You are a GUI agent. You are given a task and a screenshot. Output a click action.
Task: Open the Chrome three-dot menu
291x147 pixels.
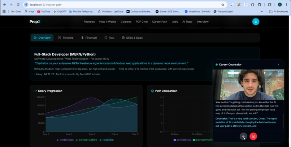coord(287,5)
